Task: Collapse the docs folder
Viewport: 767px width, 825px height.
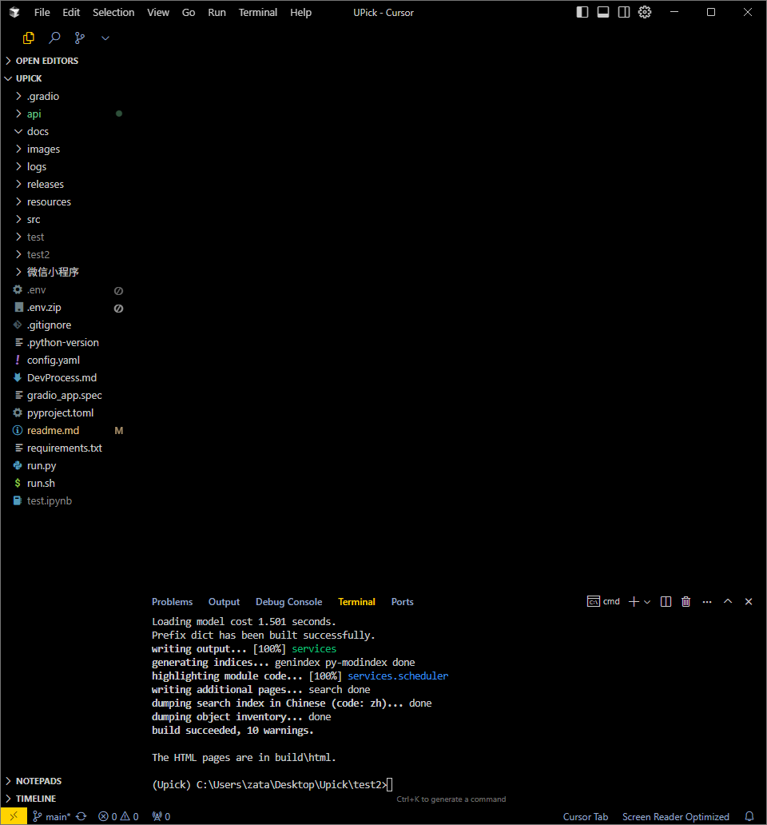Action: [x=64, y=132]
